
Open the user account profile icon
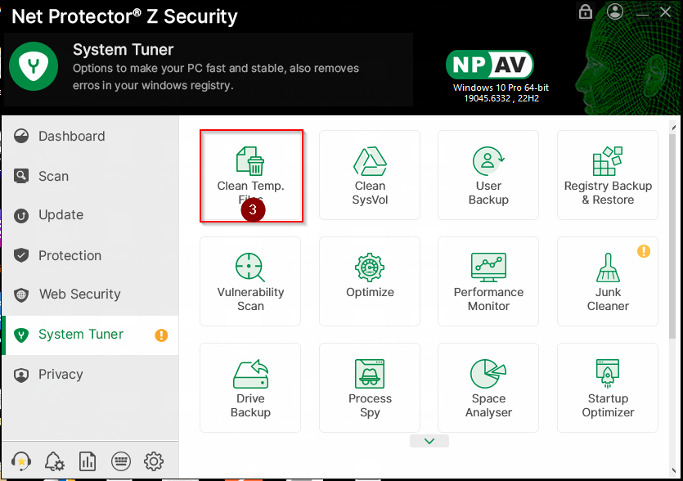[615, 12]
